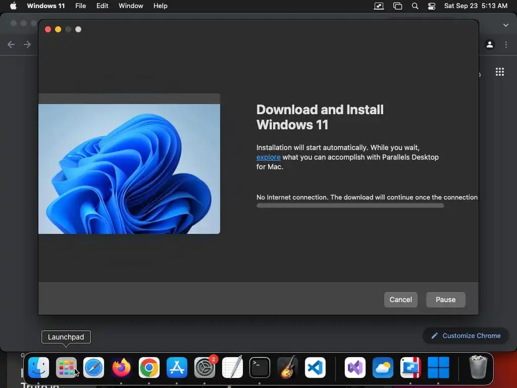
Task: Launch Terminal from the Dock
Action: [260, 367]
